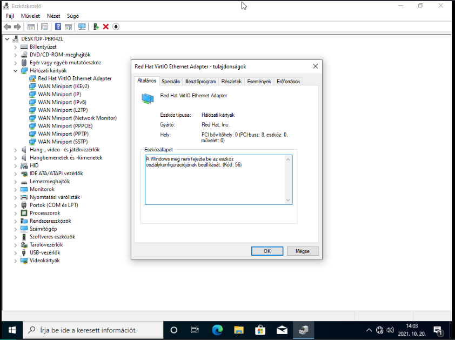Open the Súgó menu

point(73,16)
